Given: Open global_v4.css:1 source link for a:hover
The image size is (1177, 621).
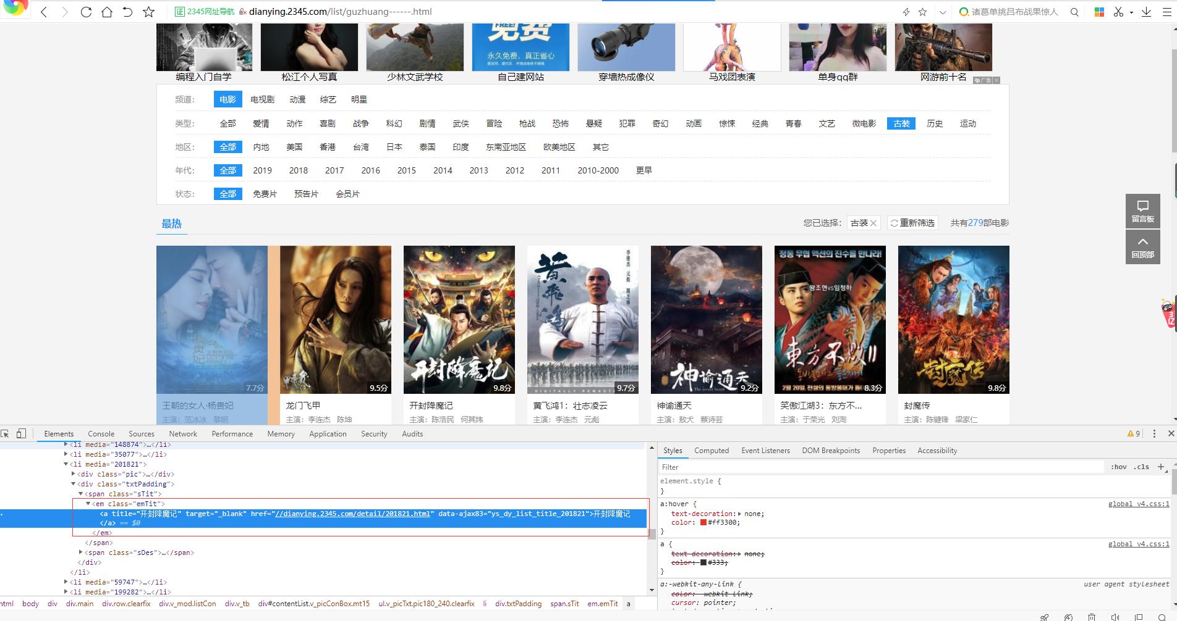Looking at the screenshot, I should (1139, 504).
